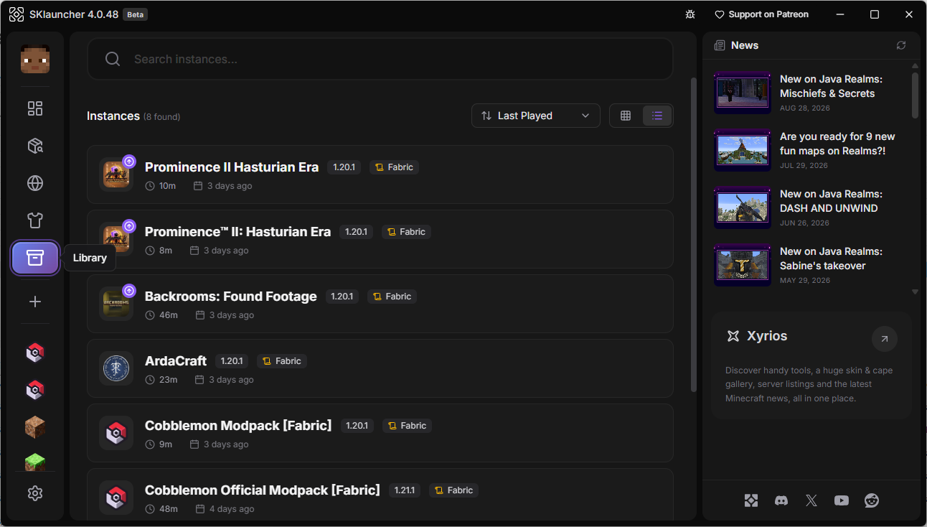This screenshot has height=527, width=927.
Task: Open the YouTube link icon
Action: (x=842, y=500)
